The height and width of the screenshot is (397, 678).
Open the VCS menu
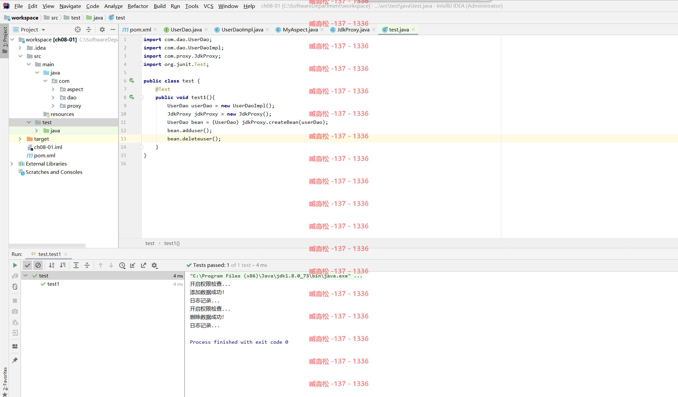208,6
